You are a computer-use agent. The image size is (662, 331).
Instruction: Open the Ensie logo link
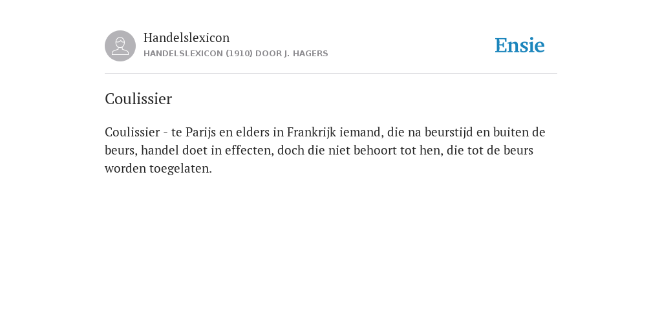coord(520,45)
